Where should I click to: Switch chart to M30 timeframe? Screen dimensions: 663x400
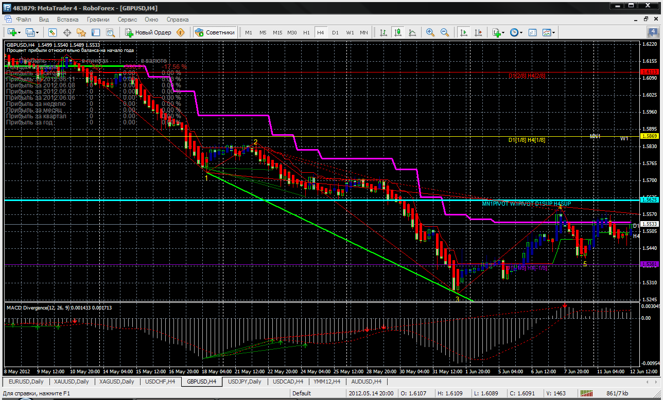click(x=292, y=32)
